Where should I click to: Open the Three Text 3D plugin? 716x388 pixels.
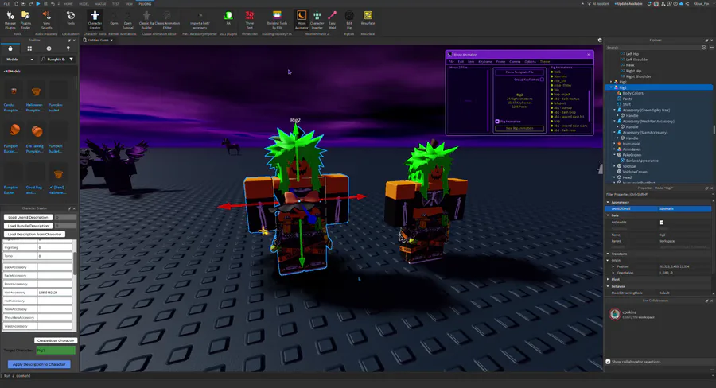coord(249,20)
